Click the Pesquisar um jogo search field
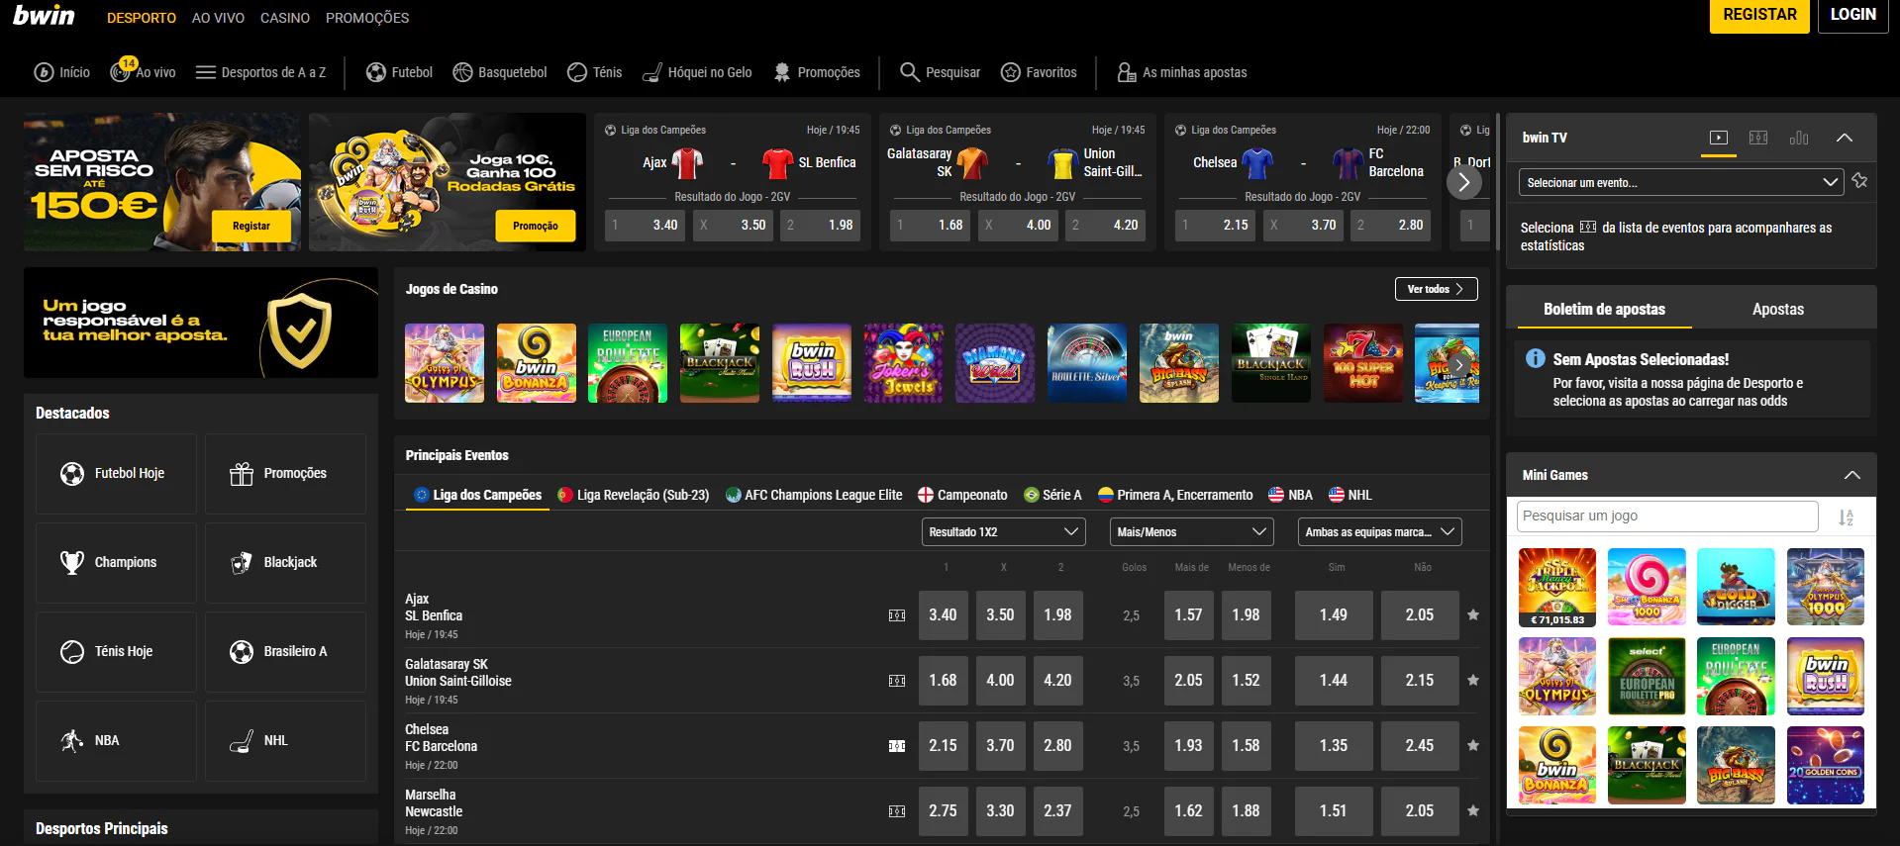The image size is (1900, 846). 1666,516
